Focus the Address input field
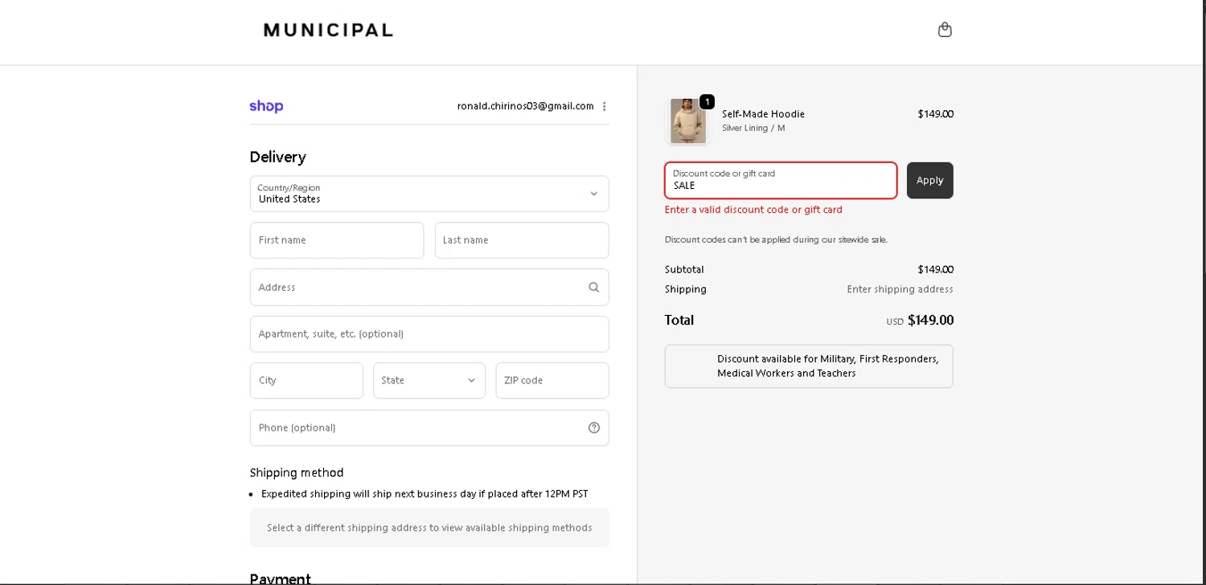Image resolution: width=1206 pixels, height=585 pixels. tap(429, 287)
